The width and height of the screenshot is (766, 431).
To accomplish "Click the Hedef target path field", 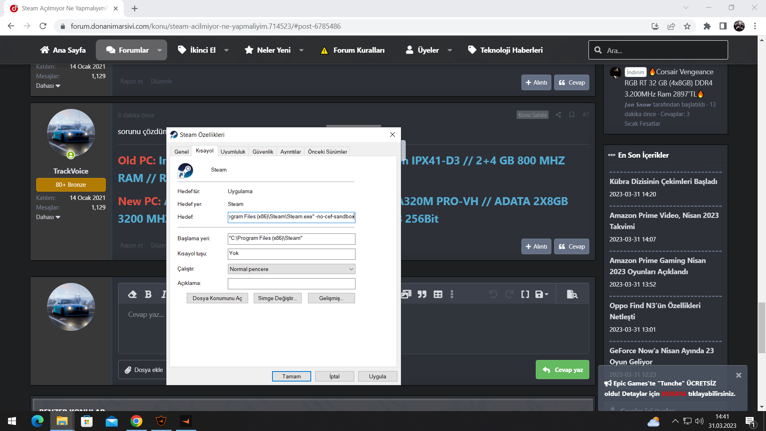I will (x=291, y=217).
